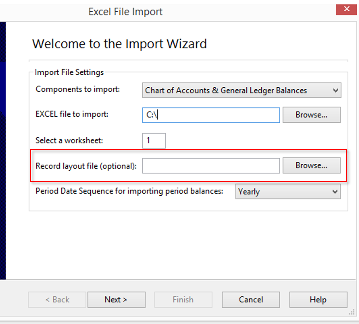Click the greyed-out < Back button

(x=57, y=299)
